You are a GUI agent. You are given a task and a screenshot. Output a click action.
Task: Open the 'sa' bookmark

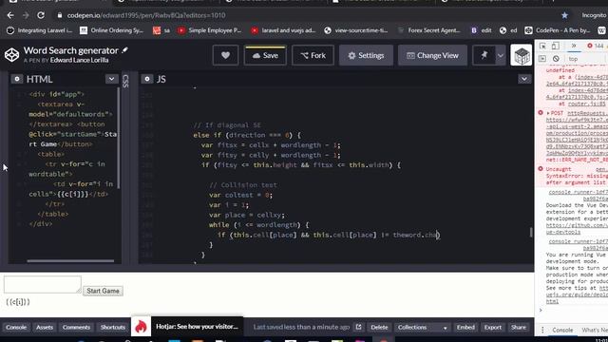pos(161,30)
